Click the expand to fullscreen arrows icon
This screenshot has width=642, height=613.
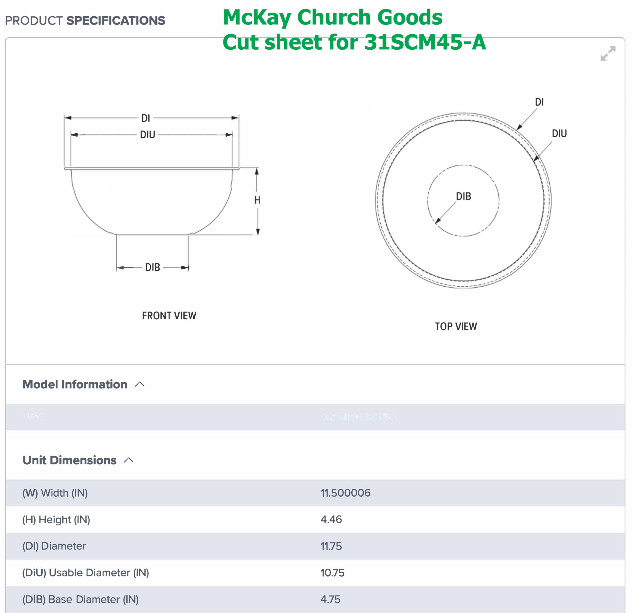(608, 54)
